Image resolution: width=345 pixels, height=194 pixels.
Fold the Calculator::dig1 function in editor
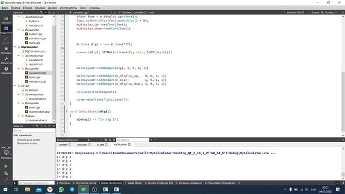[67, 112]
